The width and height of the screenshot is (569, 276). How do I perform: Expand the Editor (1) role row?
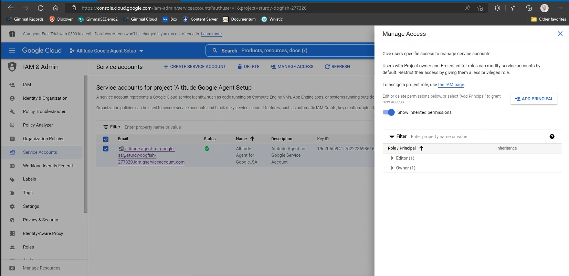click(392, 158)
